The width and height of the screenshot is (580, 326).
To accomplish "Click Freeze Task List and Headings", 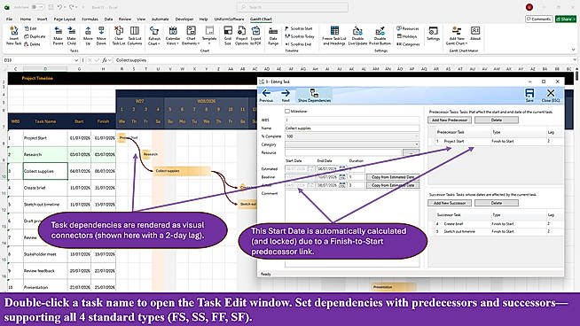I will coord(334,35).
